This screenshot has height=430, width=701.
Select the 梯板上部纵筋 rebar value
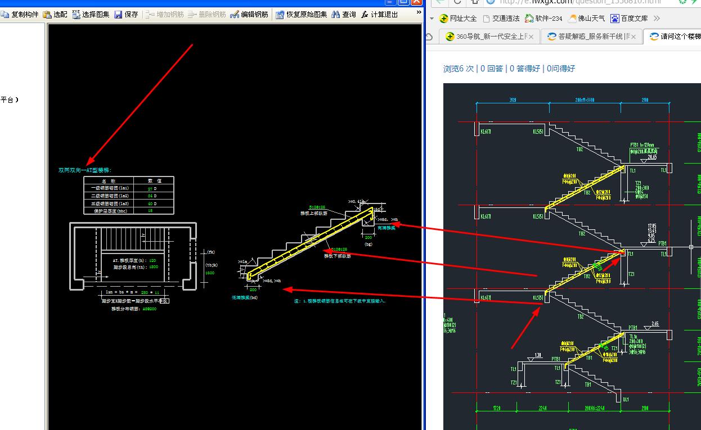(x=317, y=207)
